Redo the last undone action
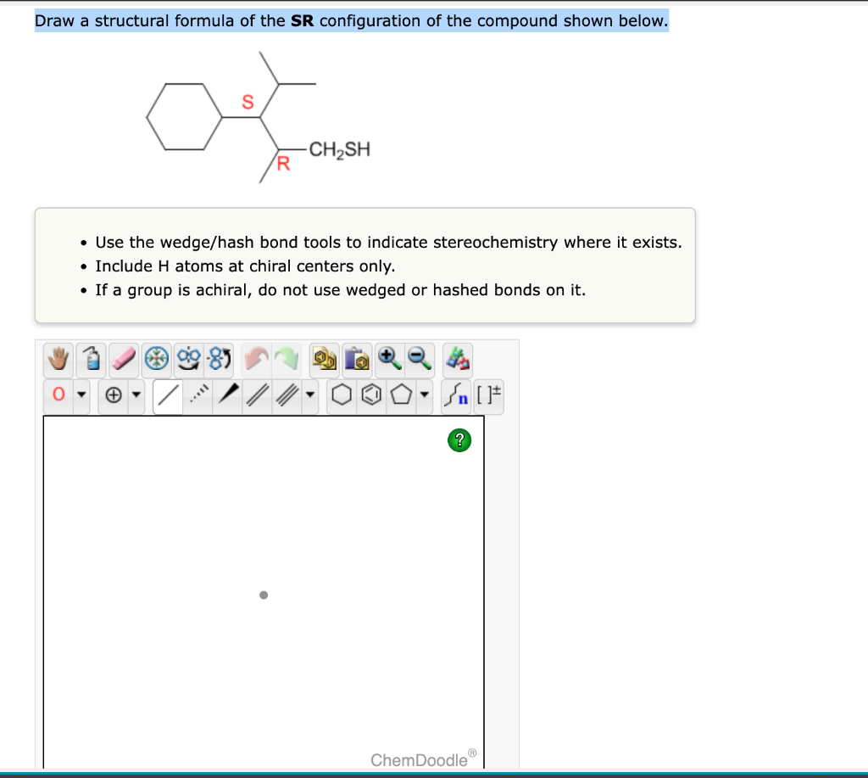This screenshot has height=778, width=868. pyautogui.click(x=286, y=358)
